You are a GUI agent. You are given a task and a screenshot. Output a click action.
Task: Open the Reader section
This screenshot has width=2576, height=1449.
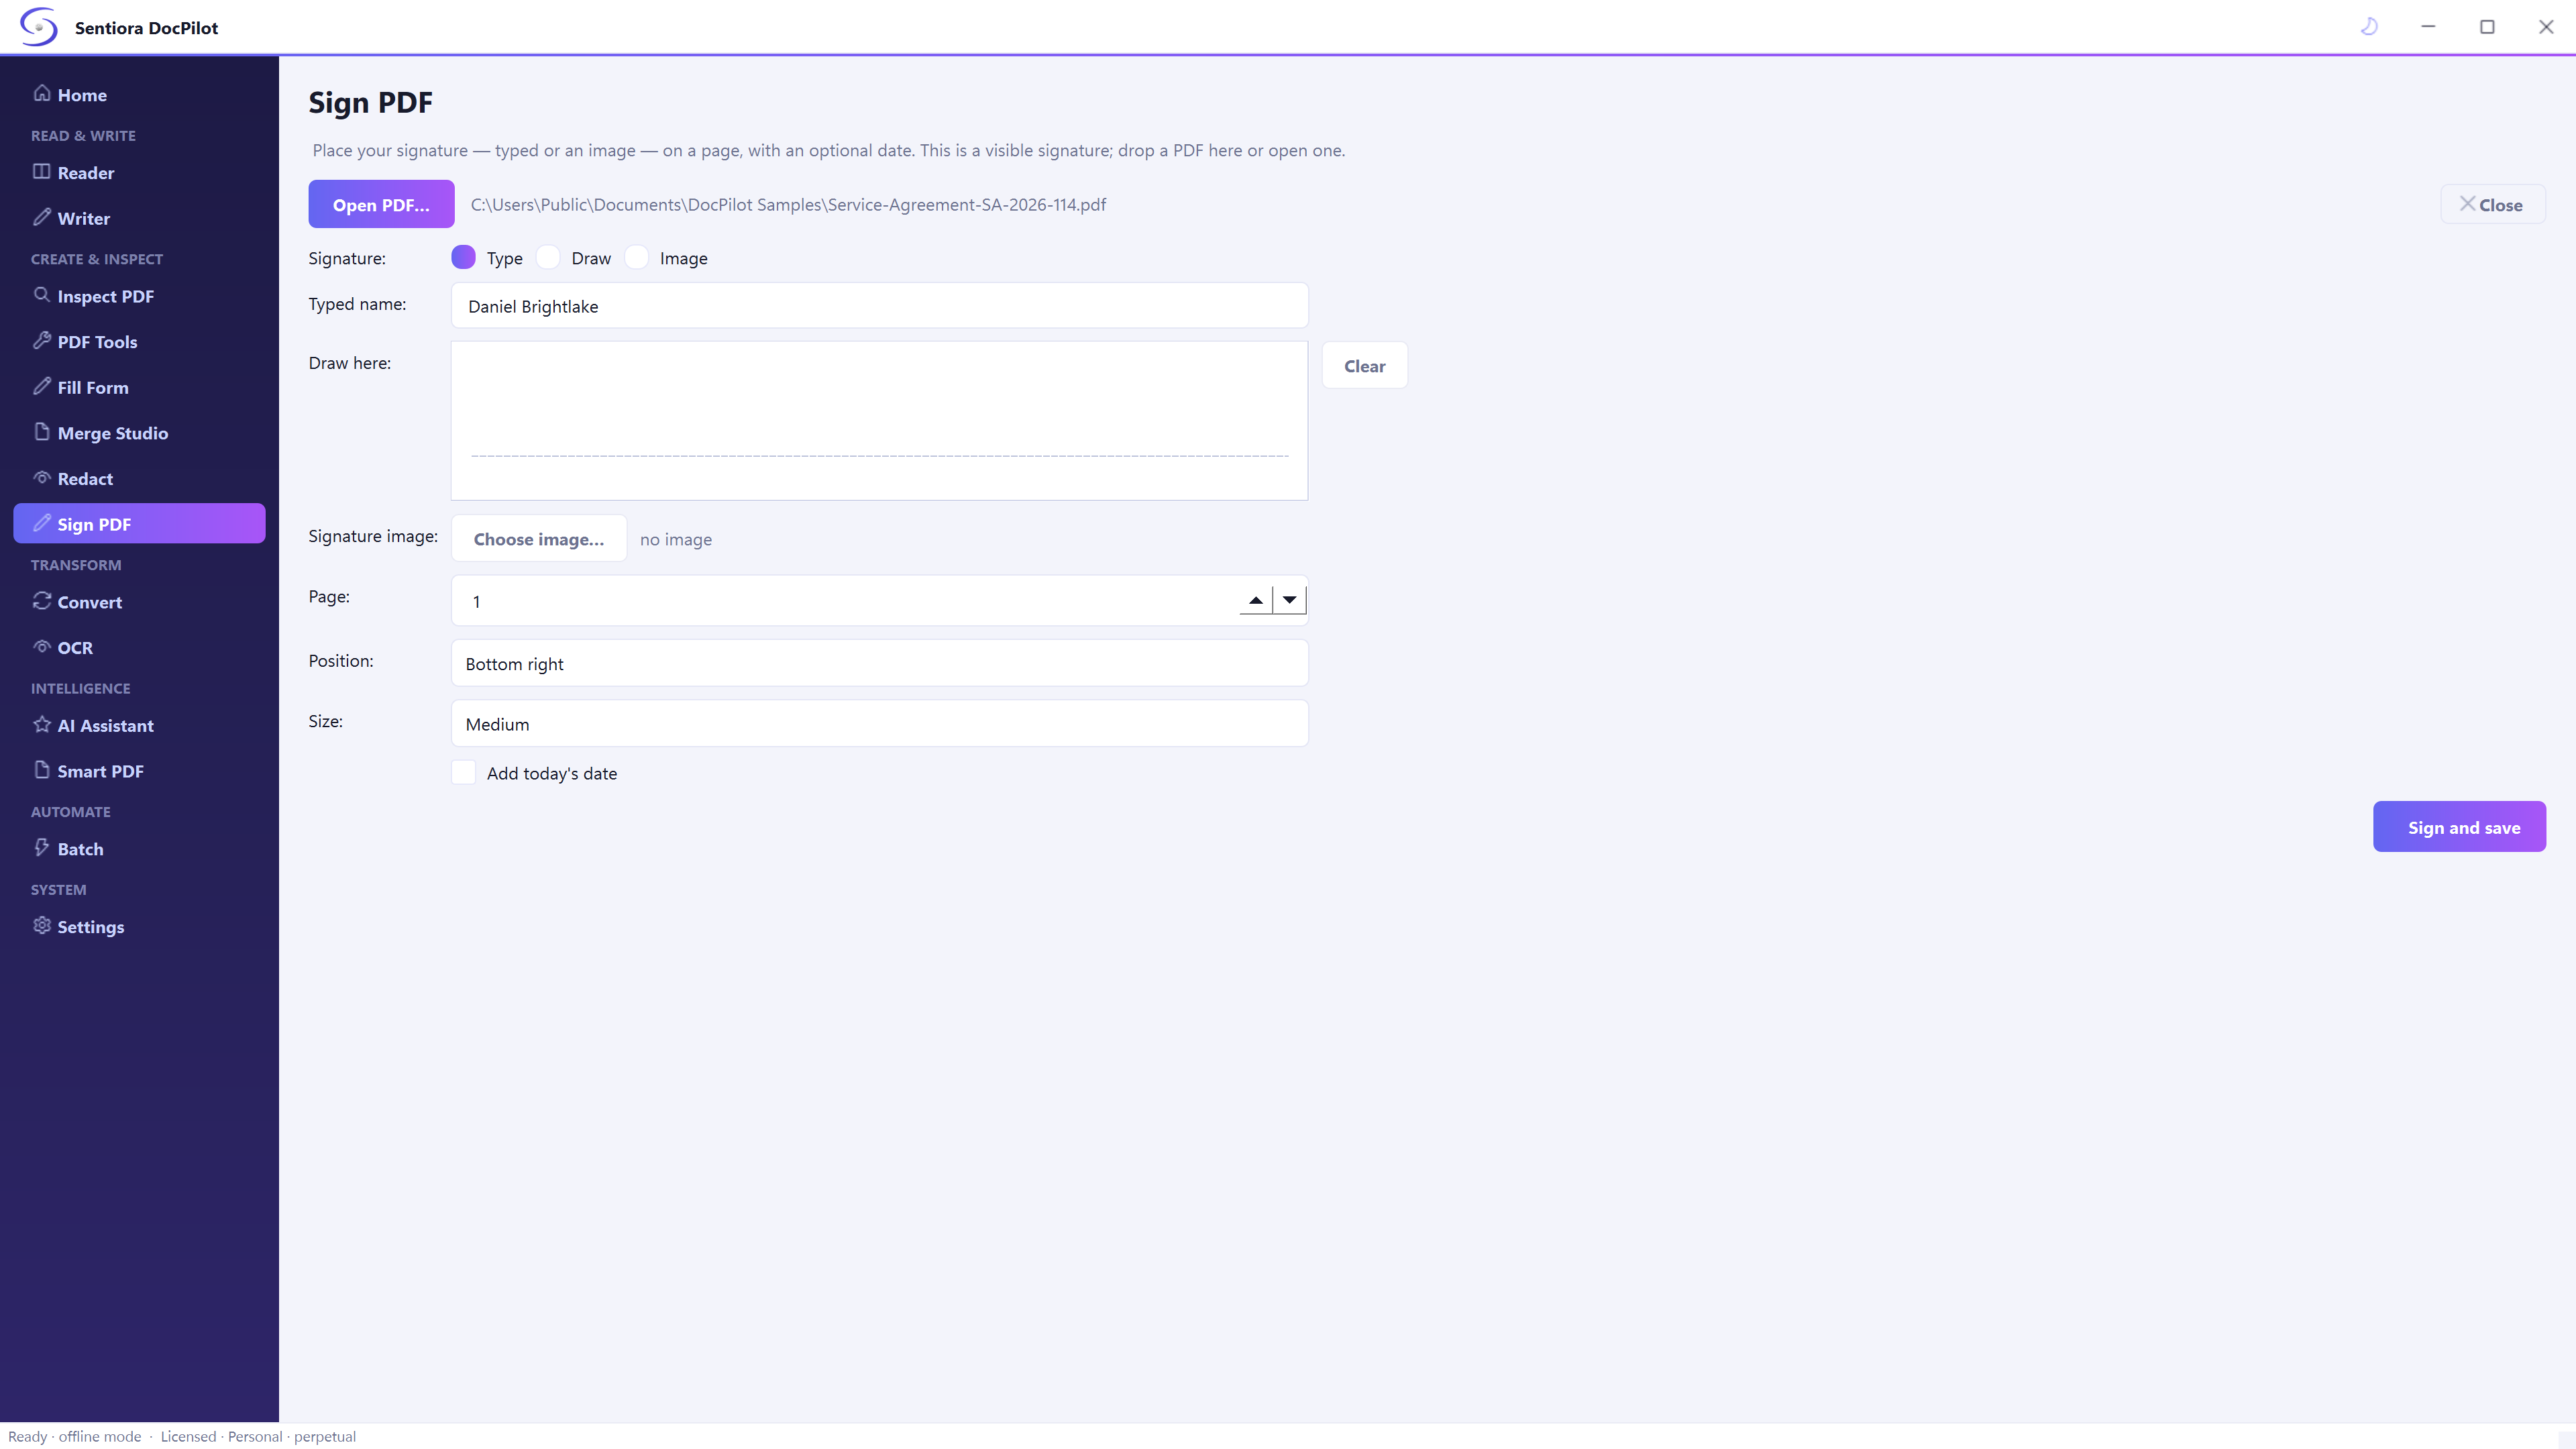click(x=139, y=172)
